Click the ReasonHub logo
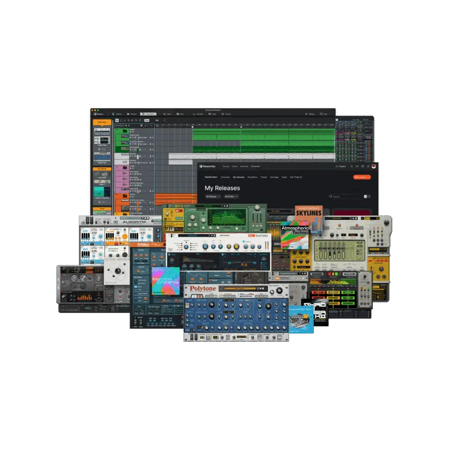This screenshot has width=449, height=449. [x=208, y=166]
